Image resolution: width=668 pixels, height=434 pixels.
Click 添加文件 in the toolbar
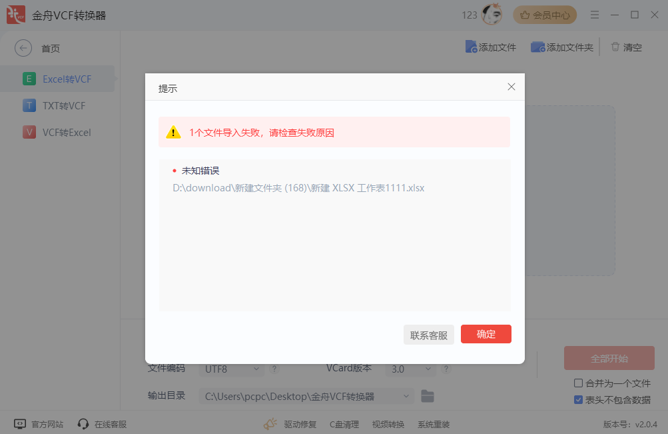(x=491, y=47)
